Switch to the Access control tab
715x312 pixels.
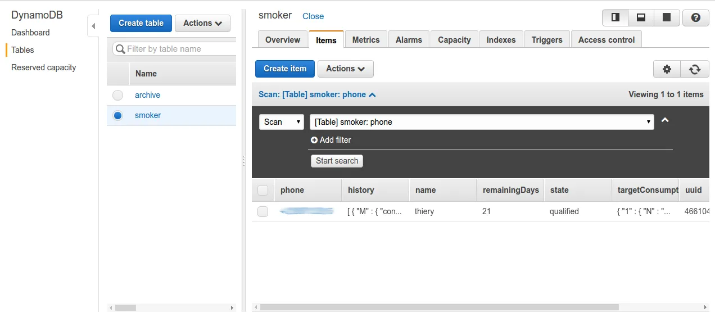pyautogui.click(x=607, y=40)
